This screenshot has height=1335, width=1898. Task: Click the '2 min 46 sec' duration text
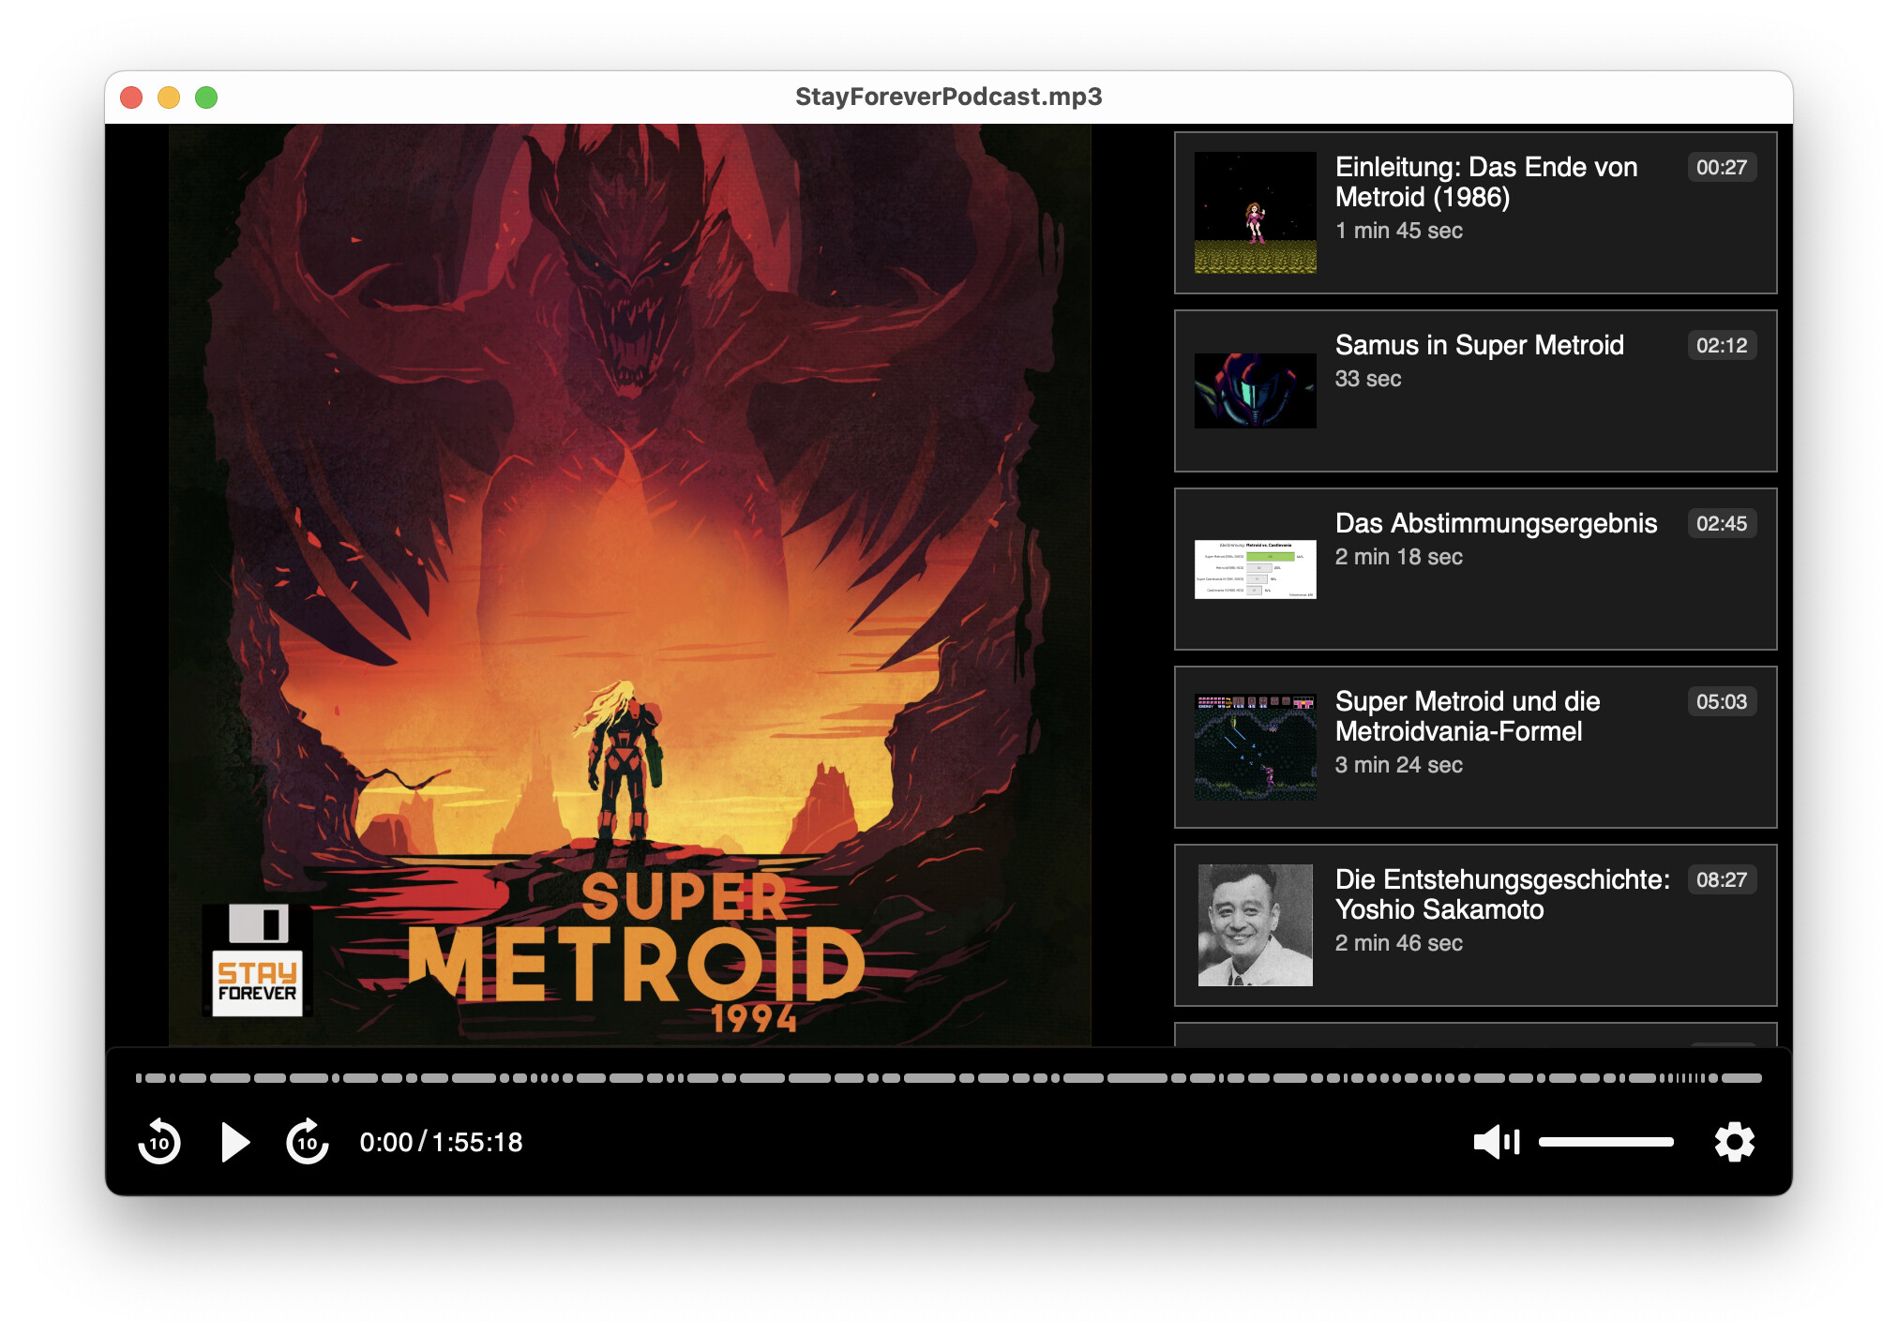coord(1398,943)
